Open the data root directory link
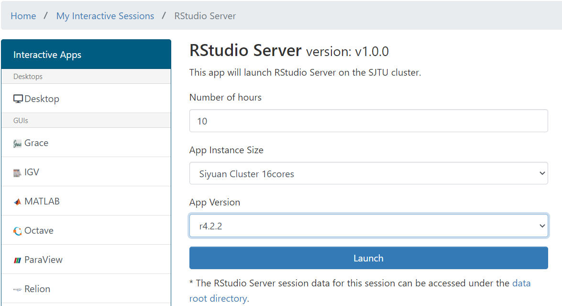562x306 pixels. point(360,291)
